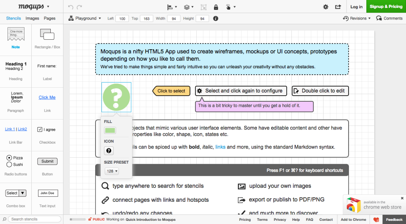Select the Double click to edit box
This screenshot has width=406, height=224.
coord(320,91)
